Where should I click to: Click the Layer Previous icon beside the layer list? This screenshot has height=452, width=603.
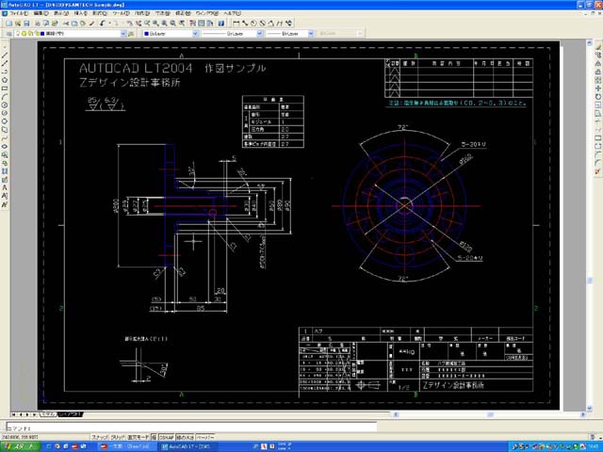point(131,34)
